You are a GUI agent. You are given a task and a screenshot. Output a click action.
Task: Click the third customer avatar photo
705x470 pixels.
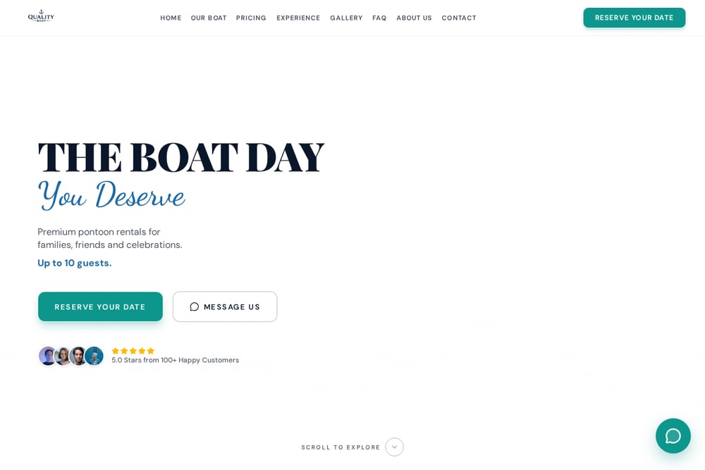click(x=78, y=356)
